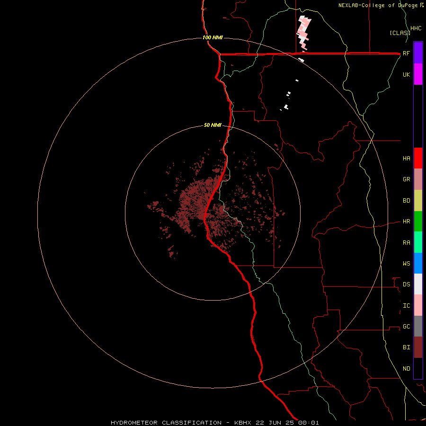Click the '[CLAS]' legend unit label

click(x=399, y=33)
